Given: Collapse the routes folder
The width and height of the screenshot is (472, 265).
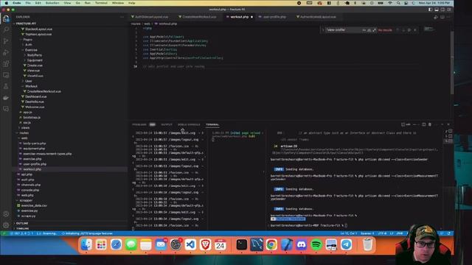Looking at the screenshot, I should (x=24, y=133).
